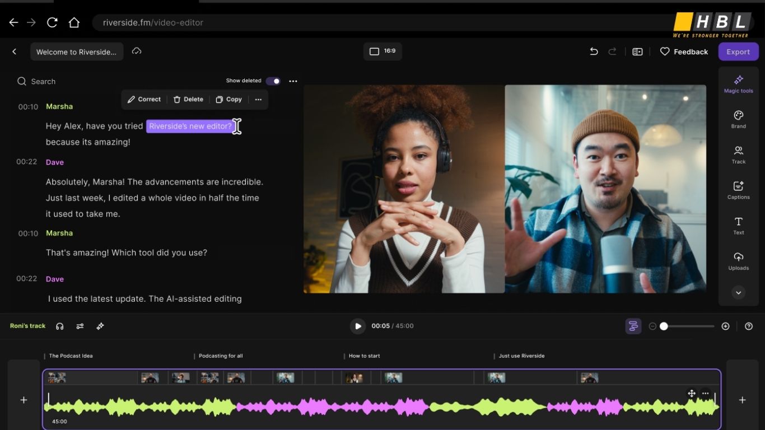Screen dimensions: 765x430
Task: Click the headphones icon on Roni's track
Action: 59,326
